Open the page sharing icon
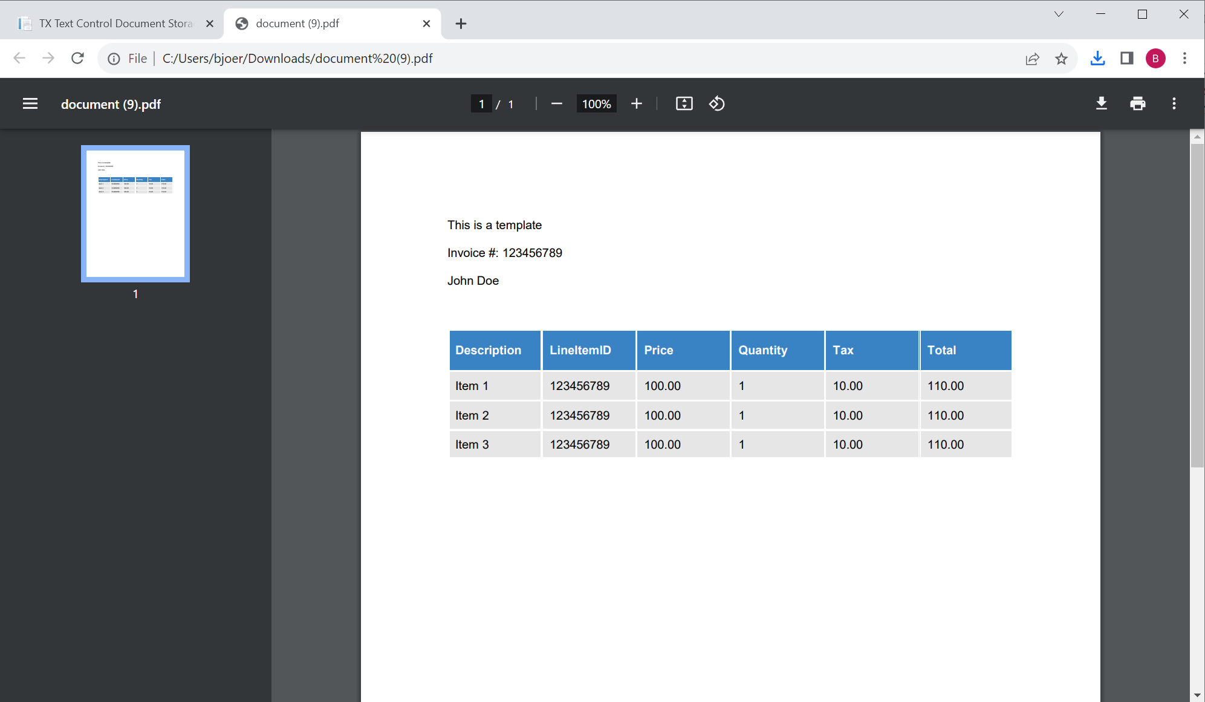The image size is (1205, 702). point(1032,58)
